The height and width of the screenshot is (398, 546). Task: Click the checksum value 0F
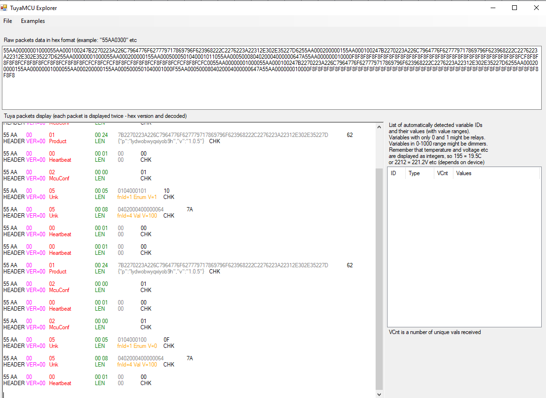pyautogui.click(x=167, y=339)
